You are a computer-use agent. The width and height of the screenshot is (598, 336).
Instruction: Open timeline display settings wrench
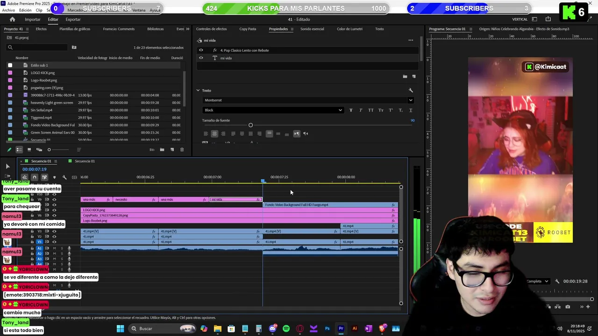pyautogui.click(x=64, y=177)
